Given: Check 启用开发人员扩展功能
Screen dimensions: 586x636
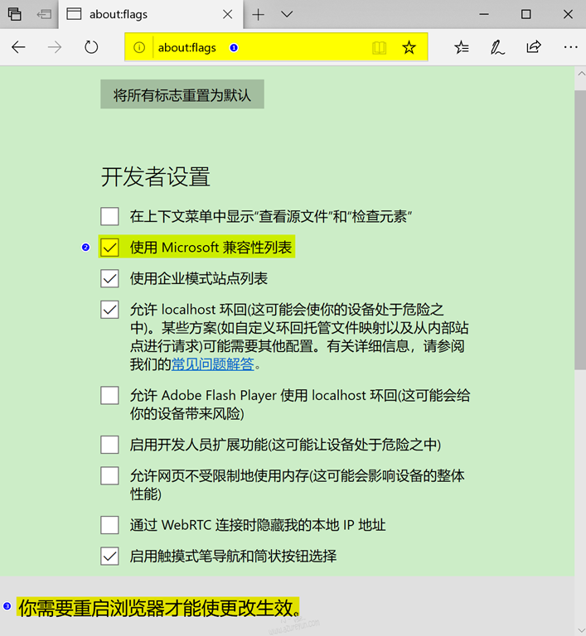Looking at the screenshot, I should [109, 445].
